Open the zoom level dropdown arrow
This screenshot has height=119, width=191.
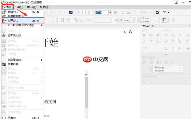[x=110, y=12]
